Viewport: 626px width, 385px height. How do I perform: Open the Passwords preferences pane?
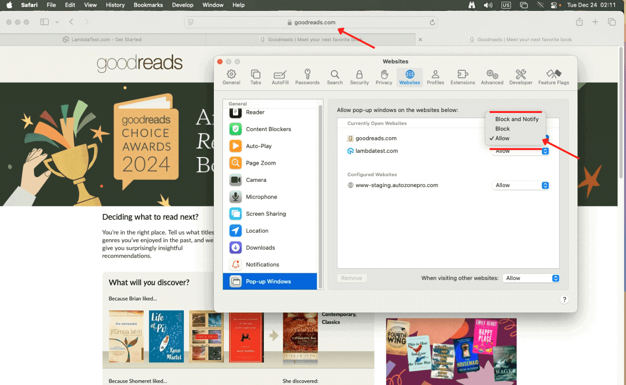pyautogui.click(x=307, y=77)
